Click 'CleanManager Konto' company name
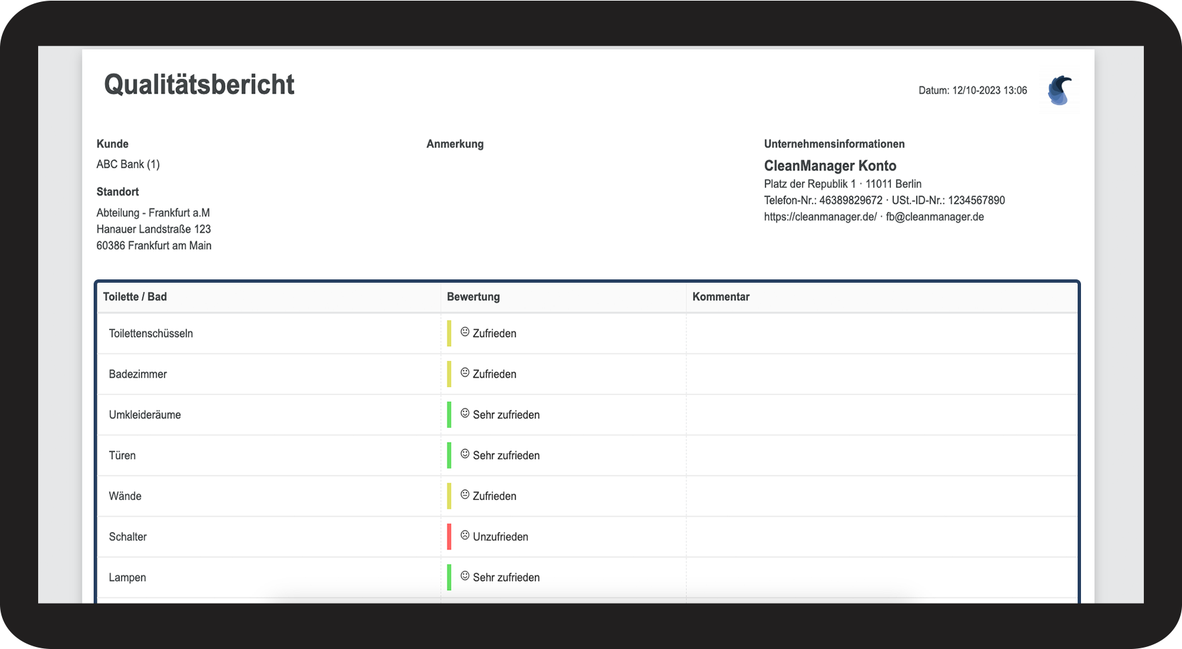The image size is (1182, 649). tap(830, 166)
